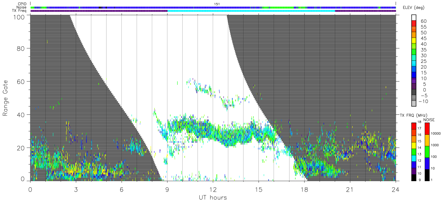This screenshot has height=205, width=445.
Task: Click the 3 tick on the UT hours axis
Action: pos(76,189)
